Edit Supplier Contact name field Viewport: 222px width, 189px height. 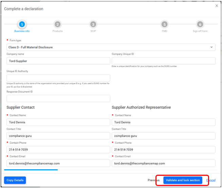pos(58,122)
